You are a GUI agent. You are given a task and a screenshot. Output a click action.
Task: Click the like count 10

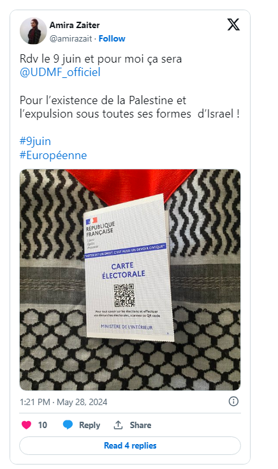[x=43, y=425]
